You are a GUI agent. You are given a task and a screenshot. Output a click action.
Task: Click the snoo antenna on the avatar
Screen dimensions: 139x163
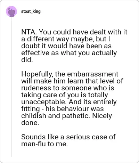click(10, 8)
